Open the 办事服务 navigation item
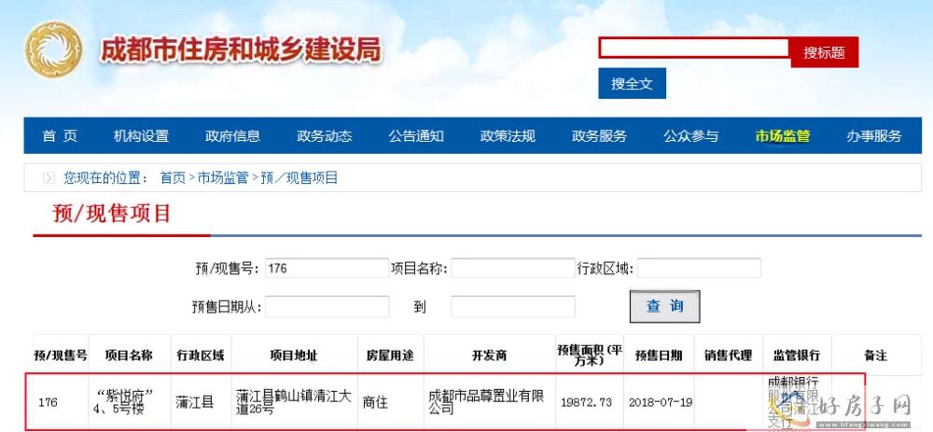The width and height of the screenshot is (933, 432). coord(874,136)
